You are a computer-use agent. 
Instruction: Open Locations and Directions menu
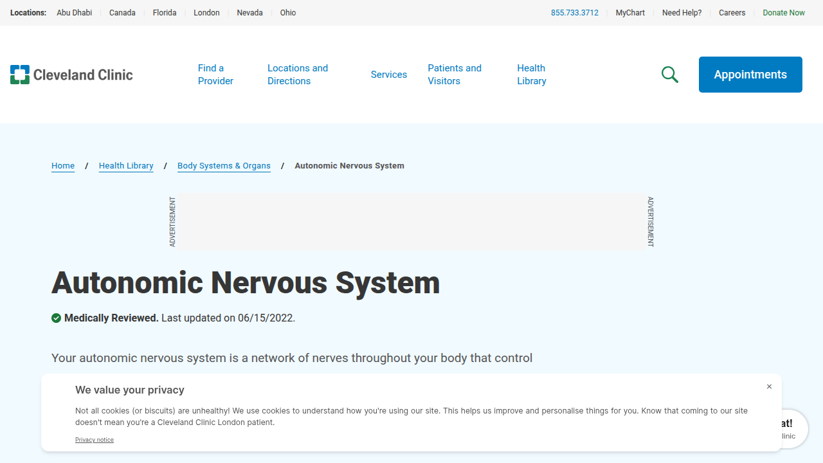298,75
